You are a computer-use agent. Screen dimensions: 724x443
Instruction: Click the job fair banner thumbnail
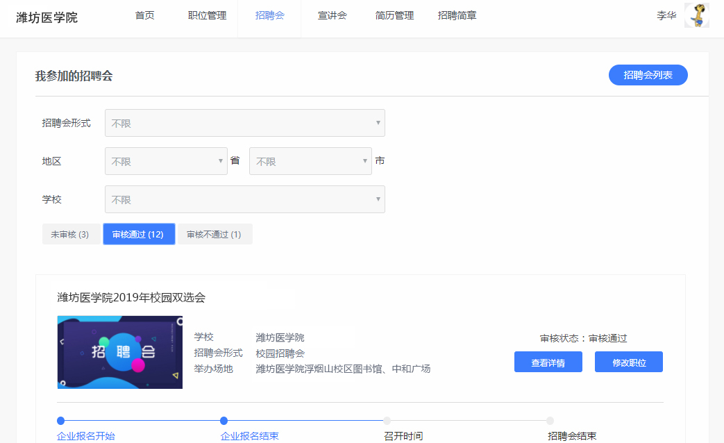(x=120, y=352)
